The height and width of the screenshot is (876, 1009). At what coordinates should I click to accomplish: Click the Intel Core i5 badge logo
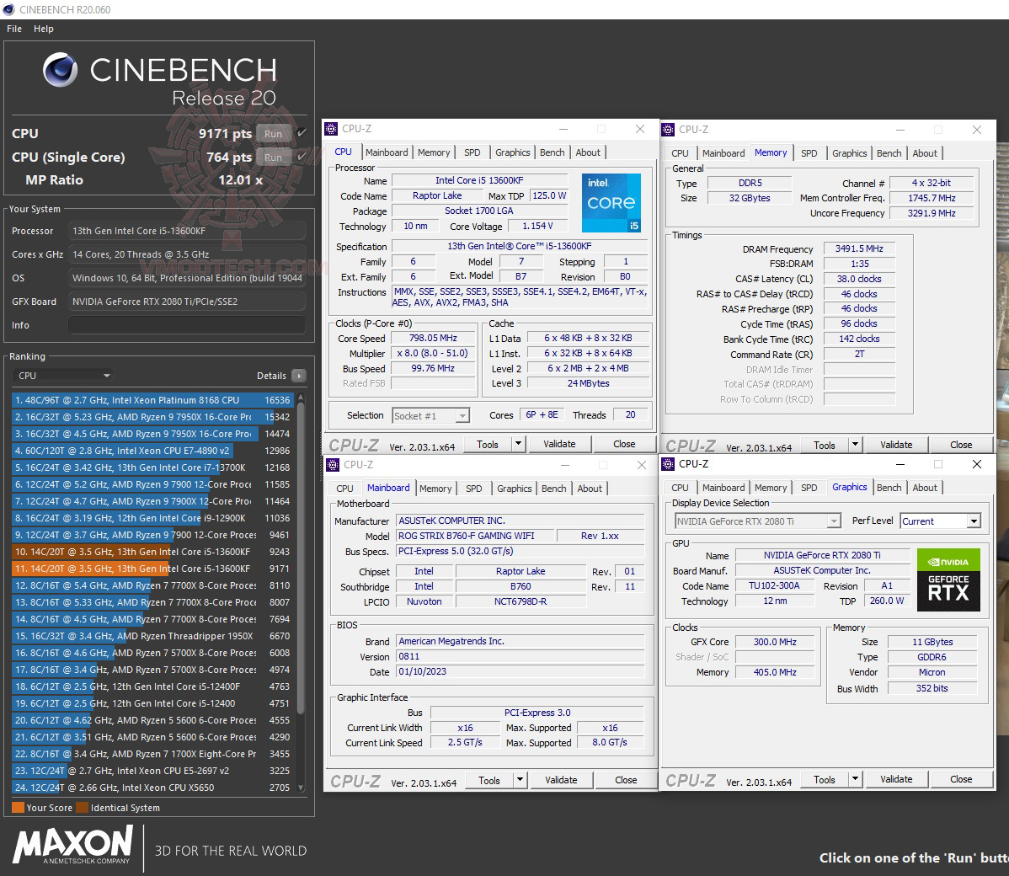[611, 203]
